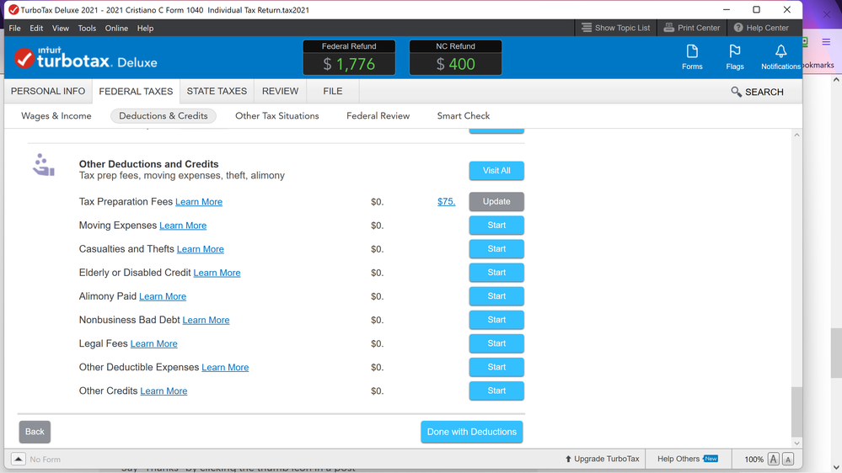Click the Back button
The image size is (842, 473).
pyautogui.click(x=35, y=432)
